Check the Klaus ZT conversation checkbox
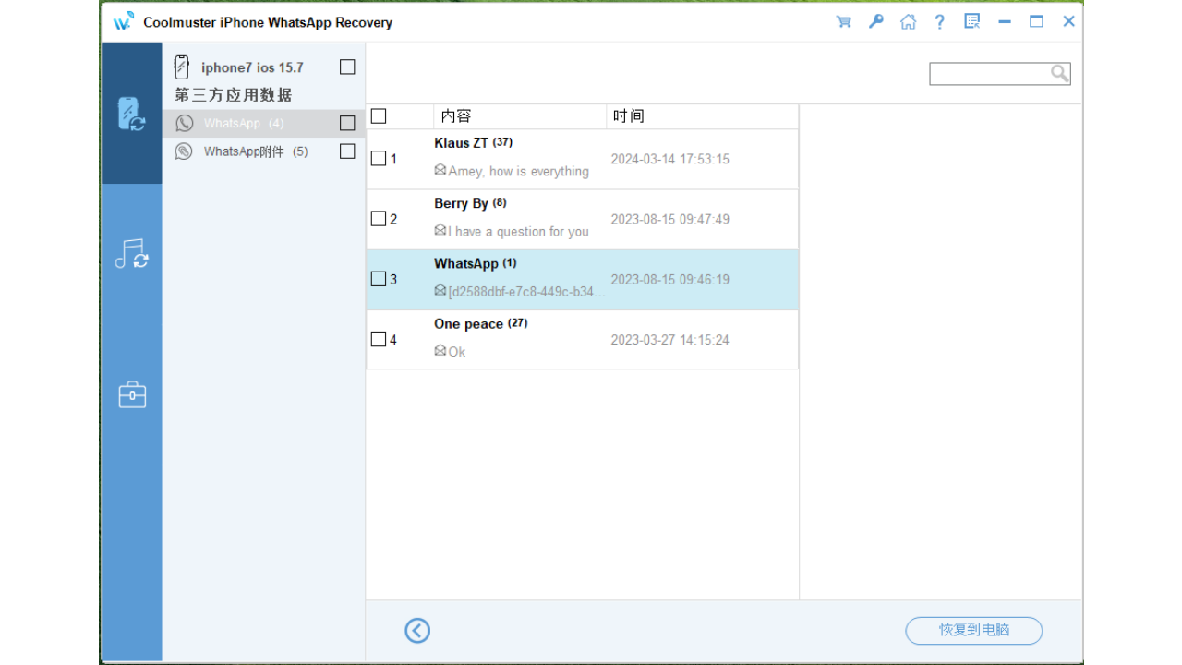 pos(379,158)
